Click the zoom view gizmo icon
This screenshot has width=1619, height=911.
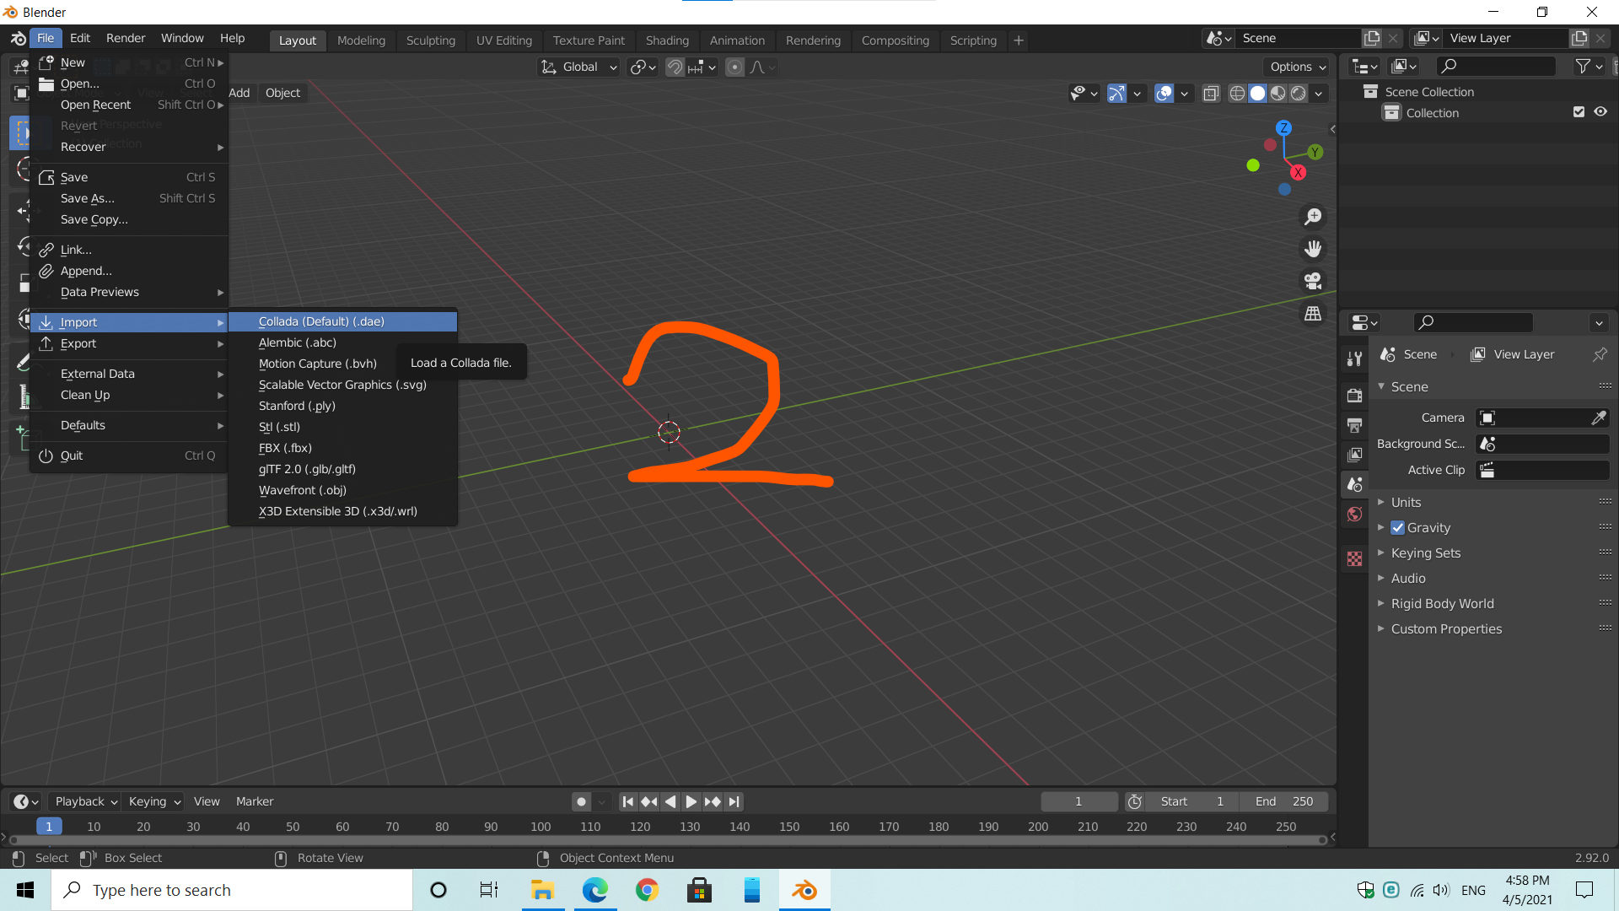tap(1313, 217)
